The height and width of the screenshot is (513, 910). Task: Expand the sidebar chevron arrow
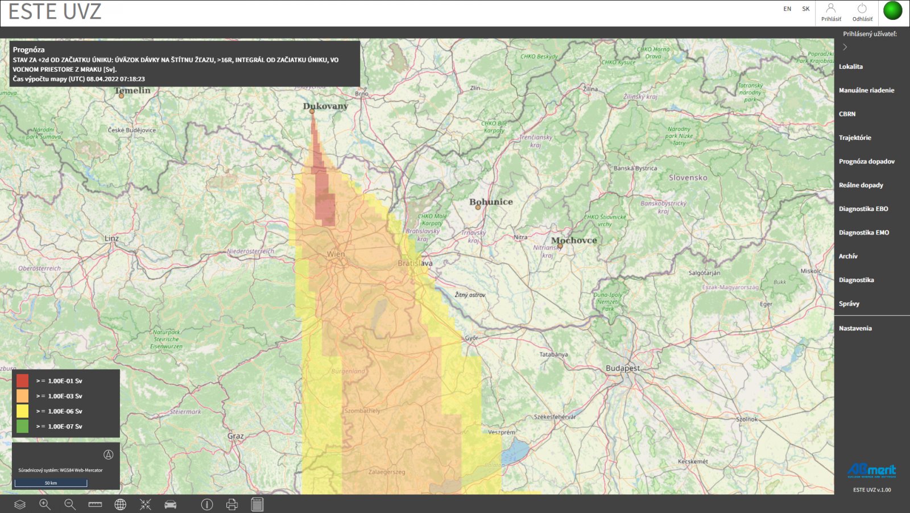(x=845, y=47)
